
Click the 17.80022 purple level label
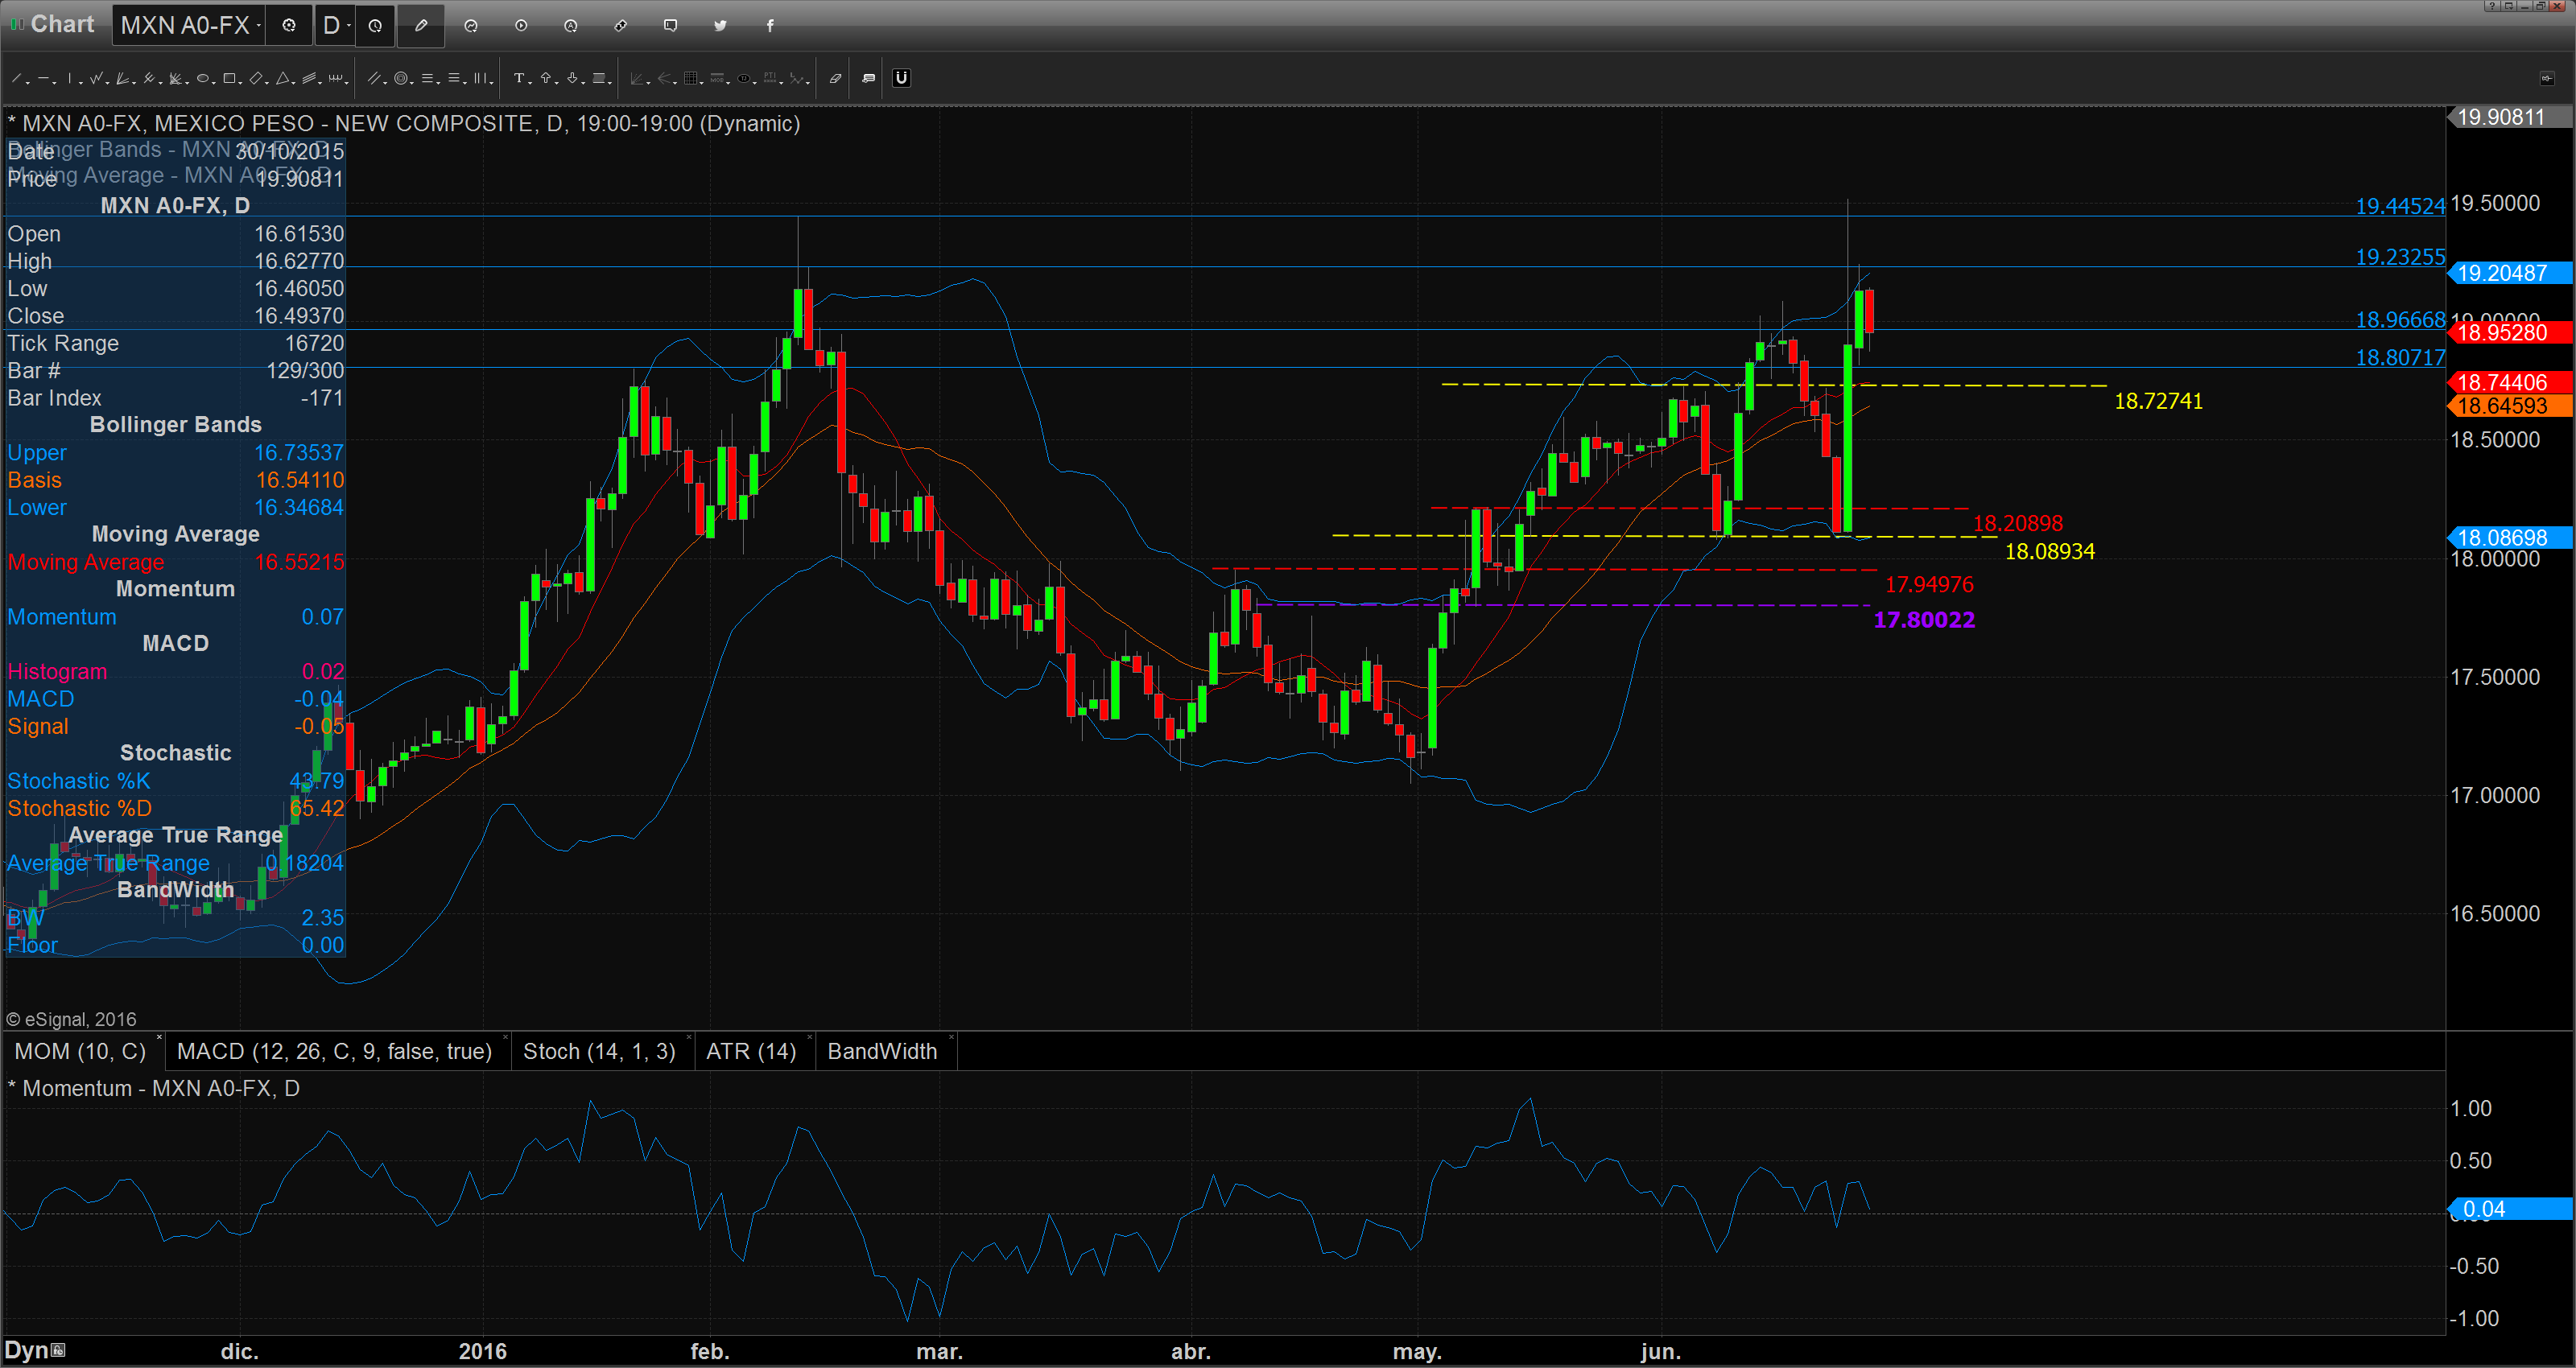[1924, 620]
